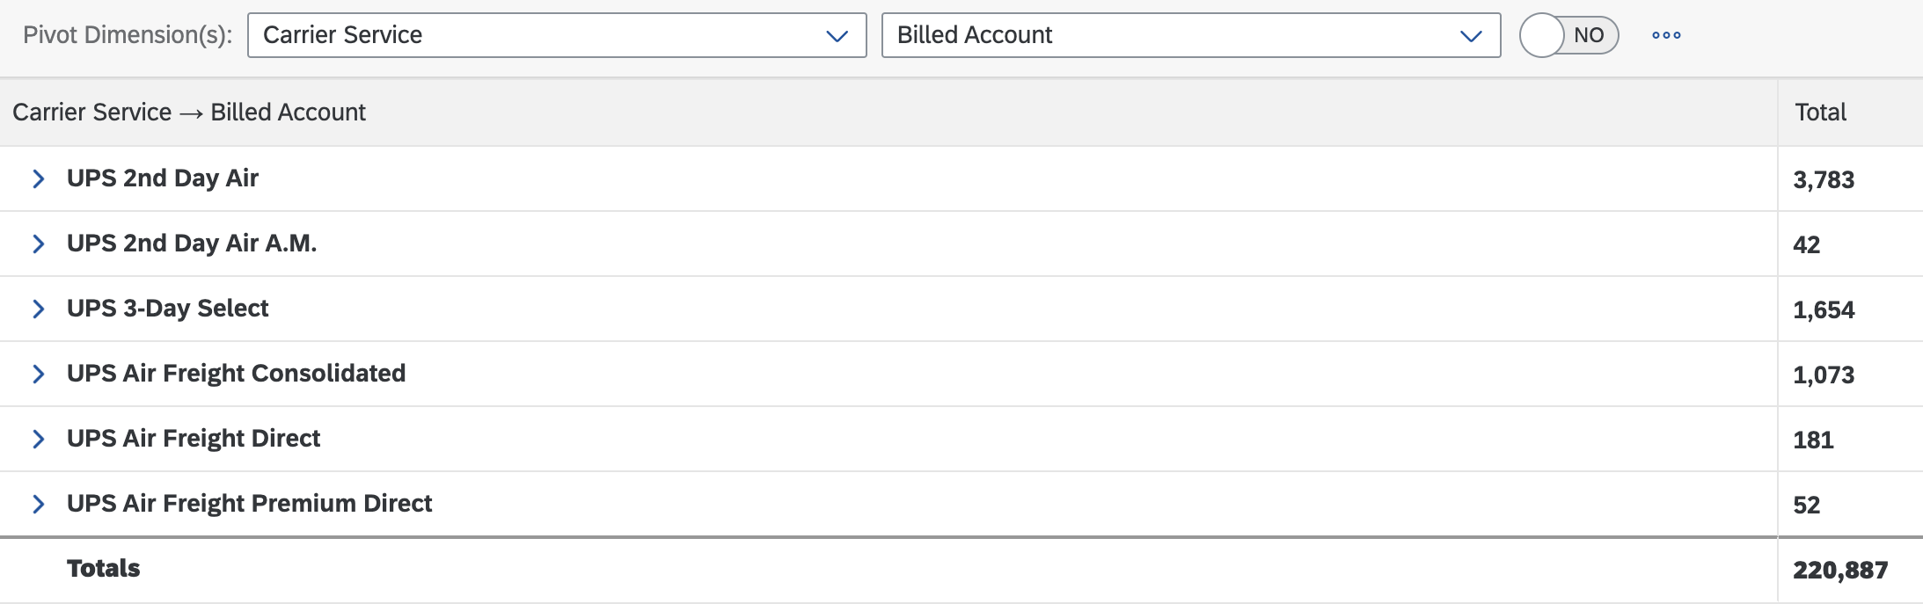This screenshot has height=604, width=1923.
Task: Expand UPS Air Freight Direct chevron
Action: click(x=38, y=439)
